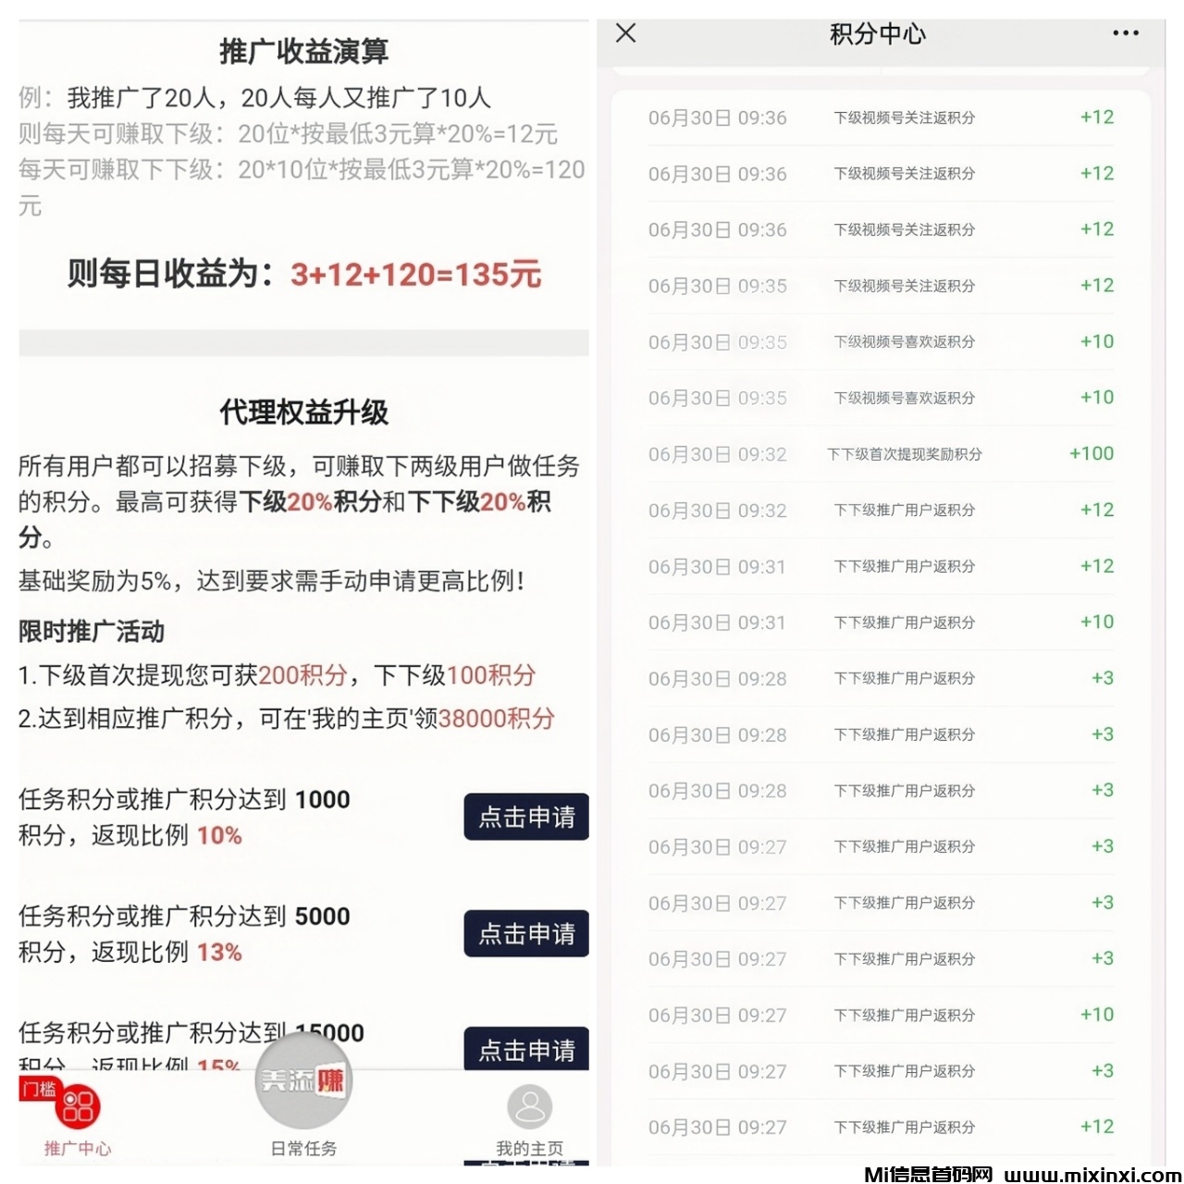1184x1184 pixels.
Task: Tap the 门槛 red badge
Action: pyautogui.click(x=39, y=1089)
